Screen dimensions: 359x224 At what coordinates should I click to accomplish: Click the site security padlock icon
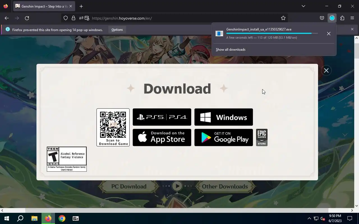tap(73, 18)
